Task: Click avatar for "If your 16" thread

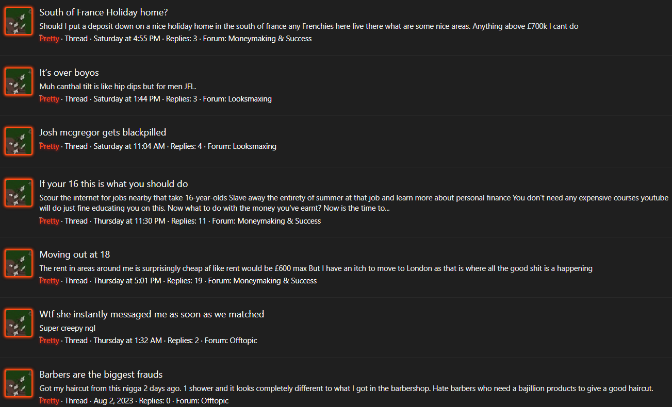Action: click(19, 193)
